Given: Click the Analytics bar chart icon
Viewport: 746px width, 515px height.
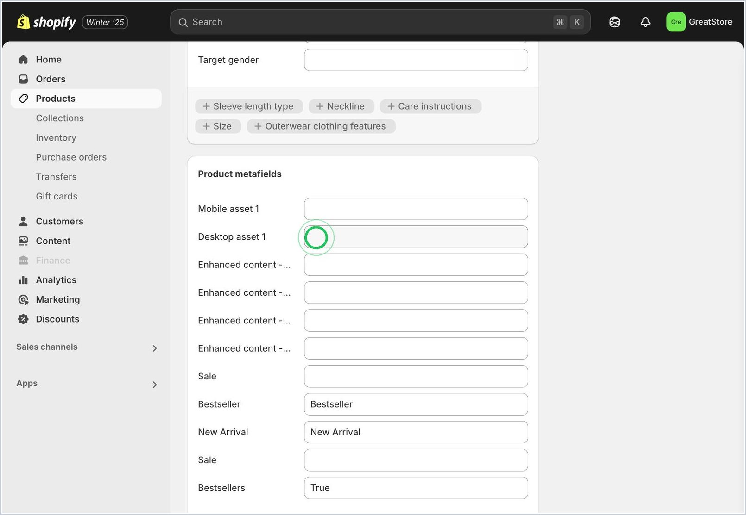Looking at the screenshot, I should [23, 280].
